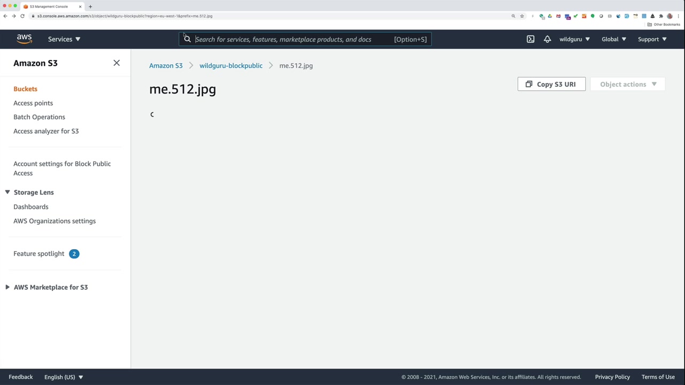Viewport: 685px width, 385px height.
Task: Open the AWS CloudShell icon
Action: [530, 39]
